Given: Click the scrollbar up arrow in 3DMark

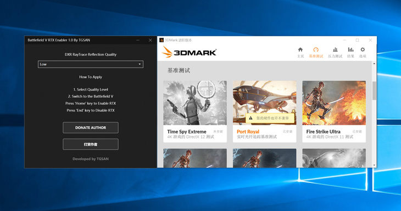Looking at the screenshot, I should click(x=375, y=63).
